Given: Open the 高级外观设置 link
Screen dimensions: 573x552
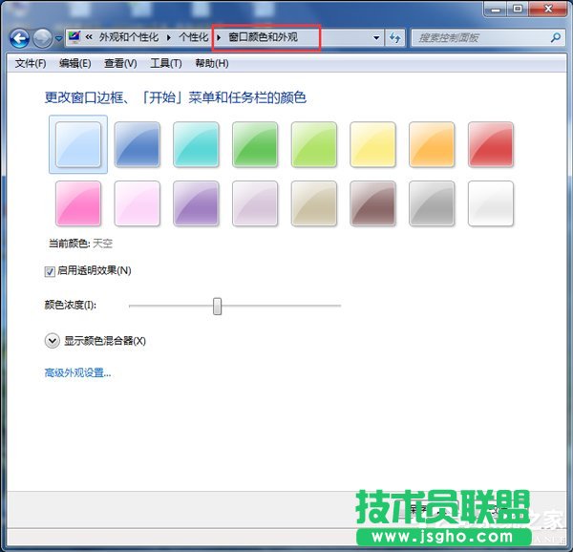Looking at the screenshot, I should 77,372.
